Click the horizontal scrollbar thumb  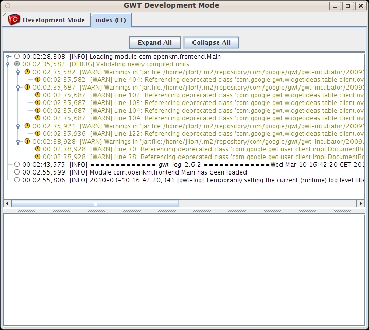coord(95,203)
